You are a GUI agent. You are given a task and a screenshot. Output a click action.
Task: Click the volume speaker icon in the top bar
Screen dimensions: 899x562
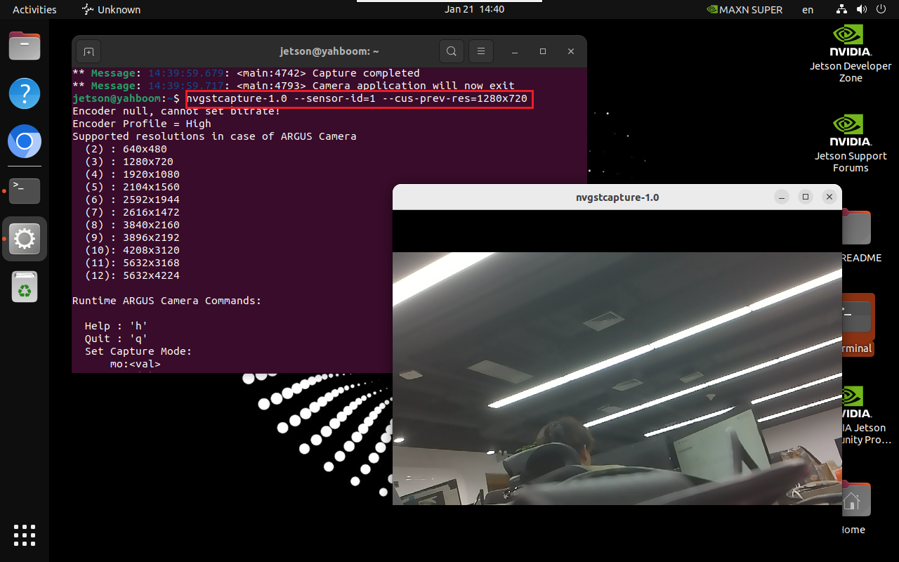tap(862, 10)
